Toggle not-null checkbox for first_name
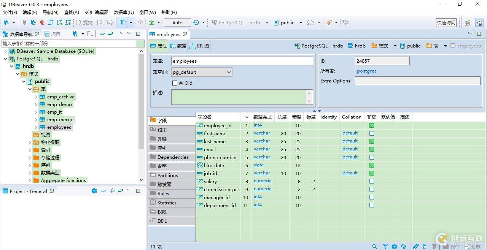The height and width of the screenshot is (250, 487). click(x=372, y=133)
